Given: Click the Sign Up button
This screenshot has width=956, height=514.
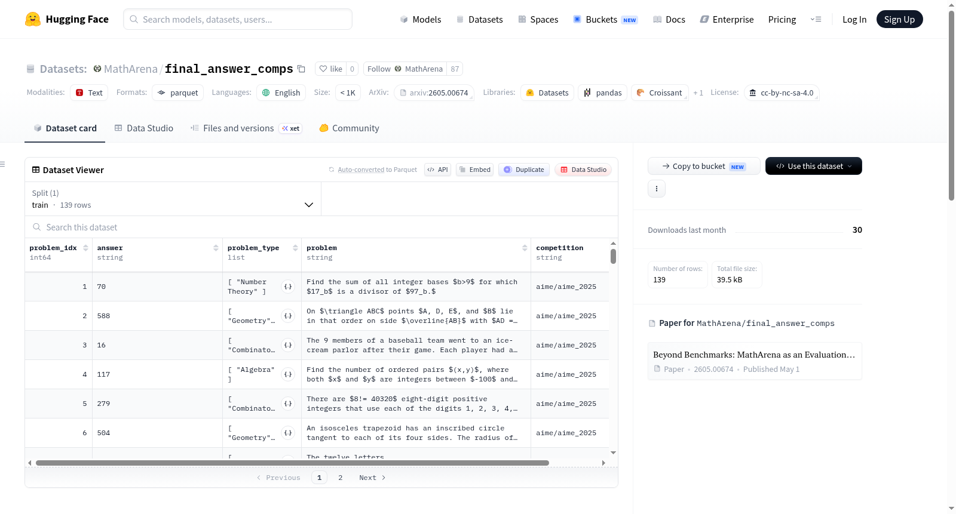Looking at the screenshot, I should click(899, 19).
